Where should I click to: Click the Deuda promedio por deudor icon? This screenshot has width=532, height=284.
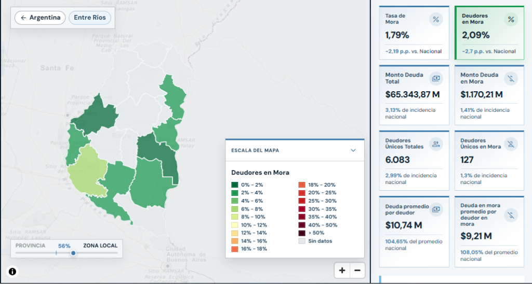[x=436, y=209]
